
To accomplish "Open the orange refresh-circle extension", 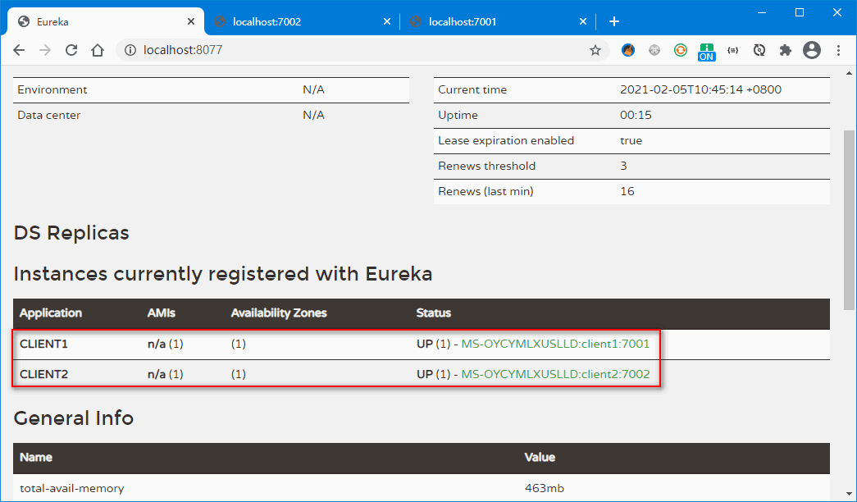I will pyautogui.click(x=681, y=50).
